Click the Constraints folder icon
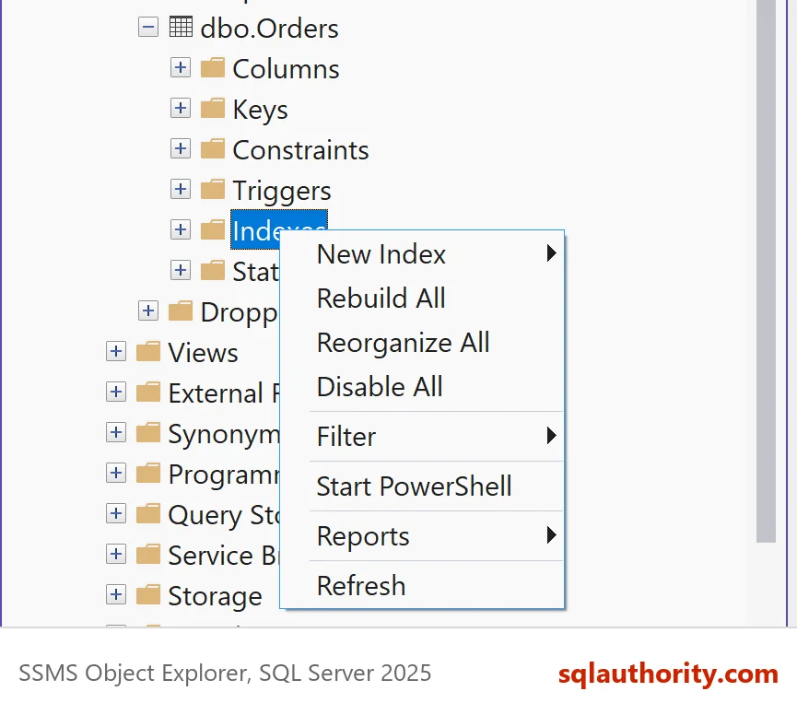The width and height of the screenshot is (797, 715). coord(213,148)
